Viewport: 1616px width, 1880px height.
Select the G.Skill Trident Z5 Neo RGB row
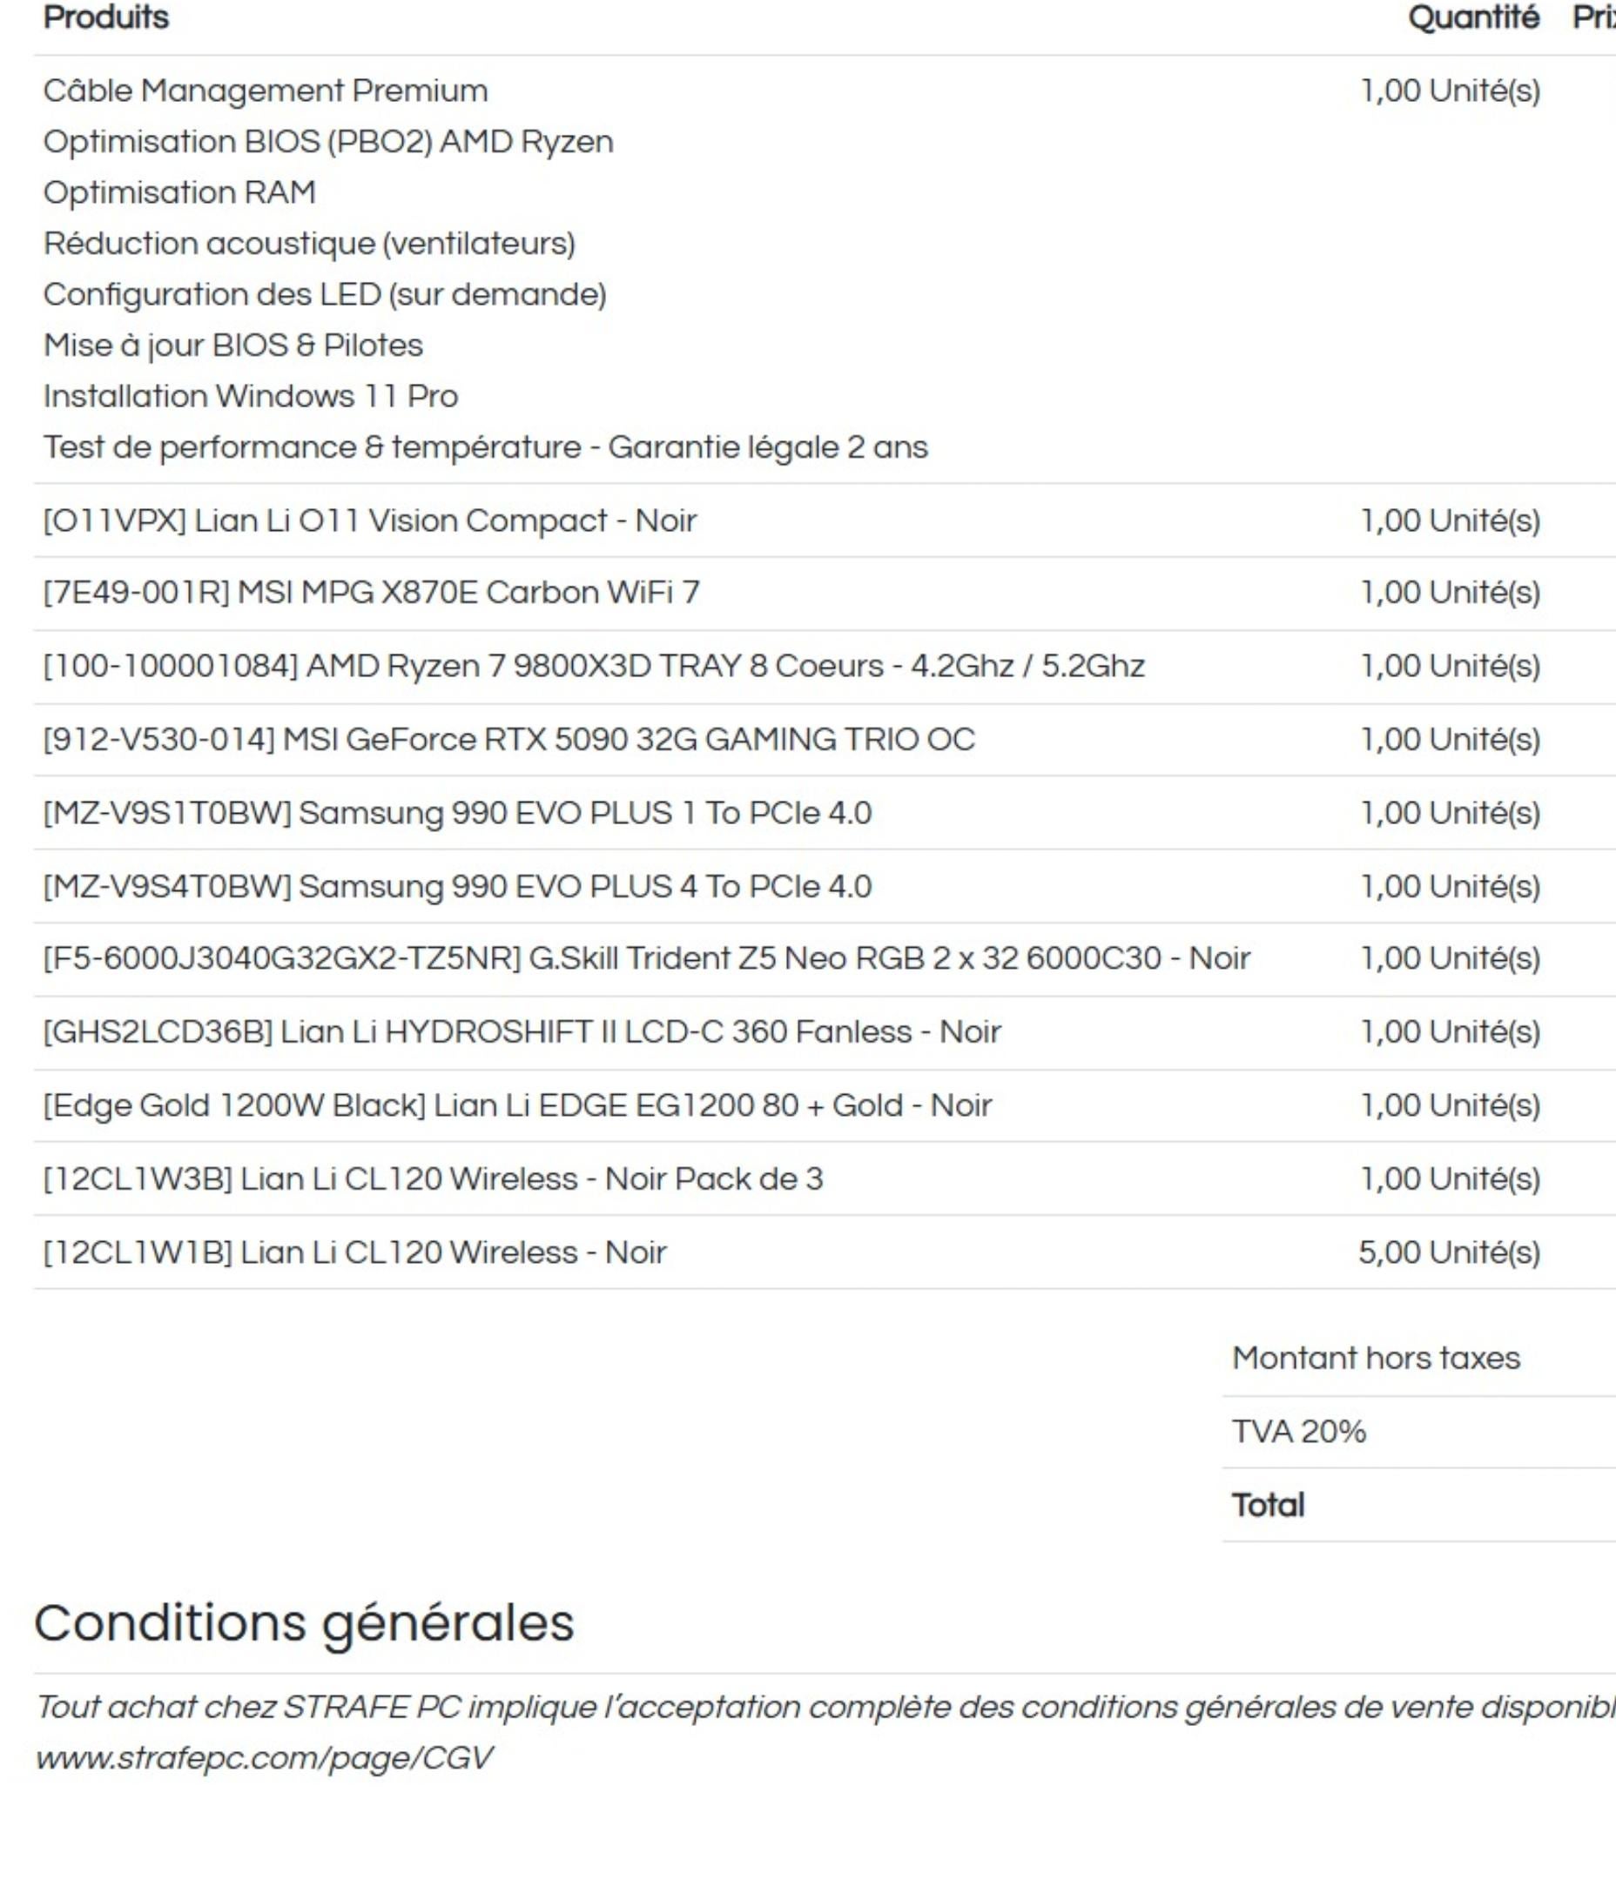[x=645, y=959]
